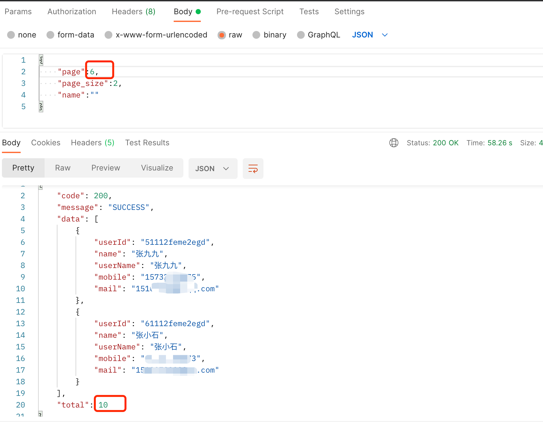
Task: Open the blue JSON request format dropdown
Action: pyautogui.click(x=370, y=35)
